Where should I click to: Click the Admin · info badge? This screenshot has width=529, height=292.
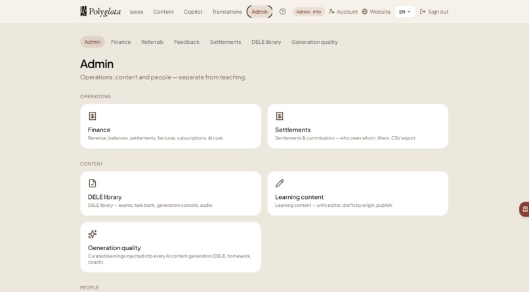pos(308,12)
